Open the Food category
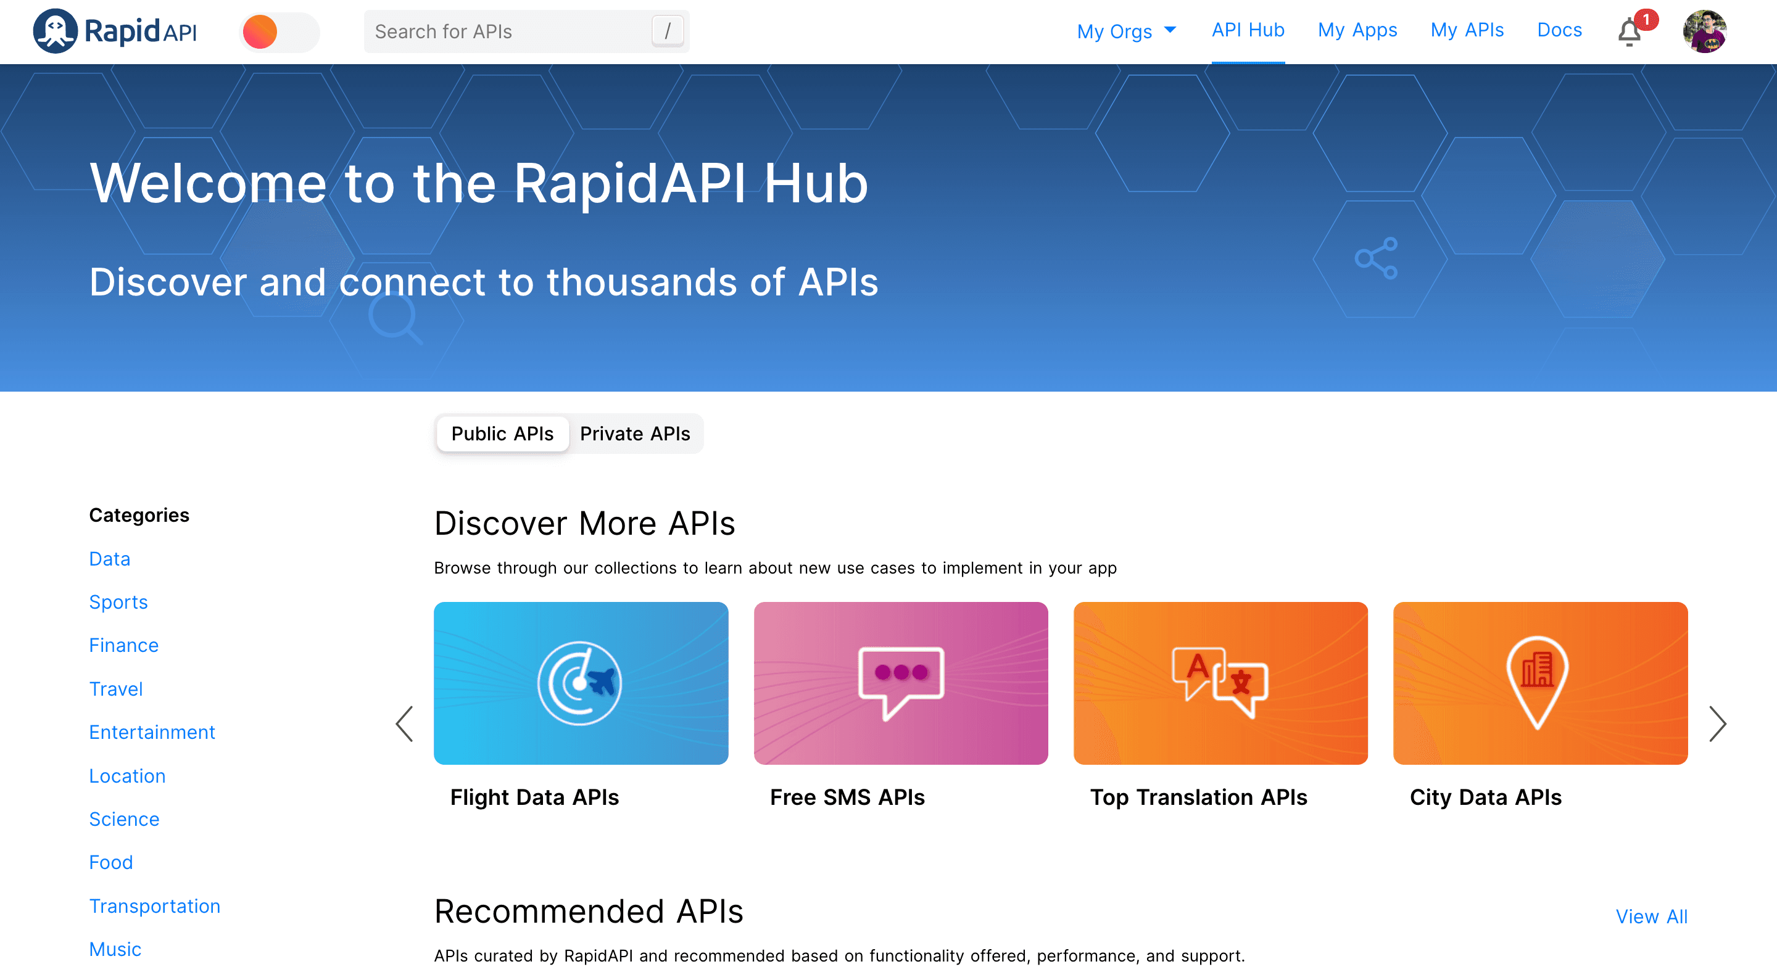 (111, 862)
